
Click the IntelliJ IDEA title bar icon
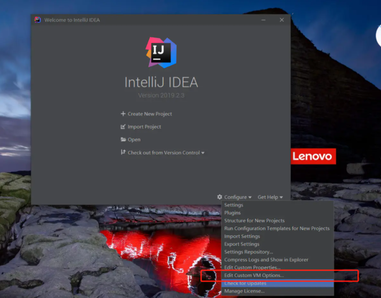(x=37, y=20)
